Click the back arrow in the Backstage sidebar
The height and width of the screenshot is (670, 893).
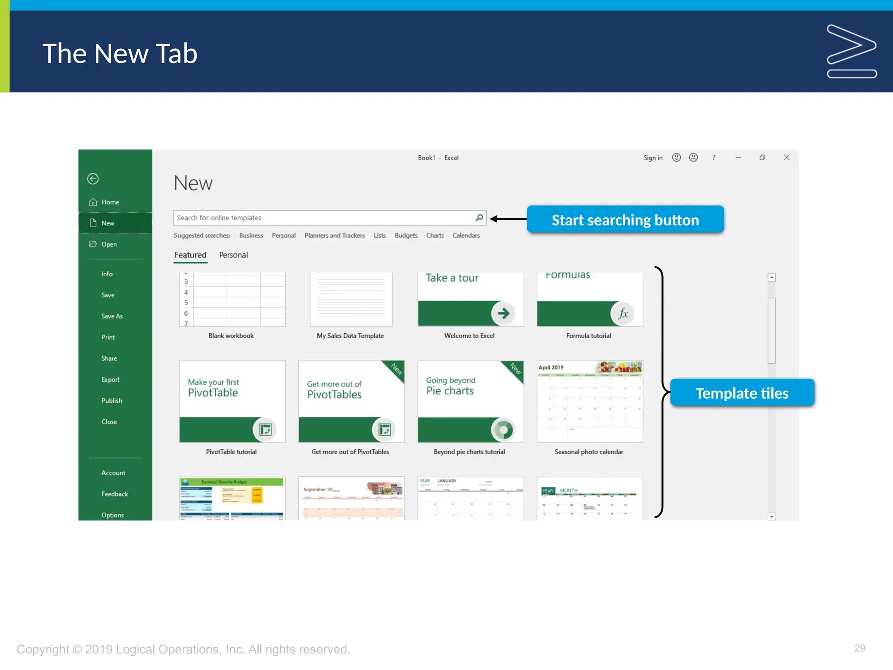pyautogui.click(x=93, y=179)
